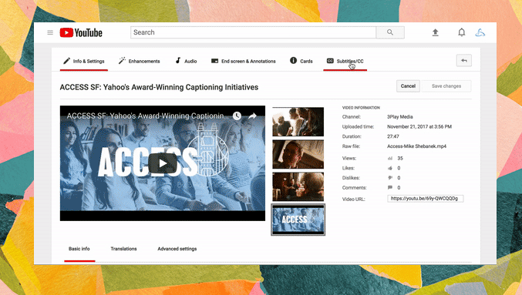Click the views analytics bar icon
This screenshot has width=522, height=295.
[390, 159]
